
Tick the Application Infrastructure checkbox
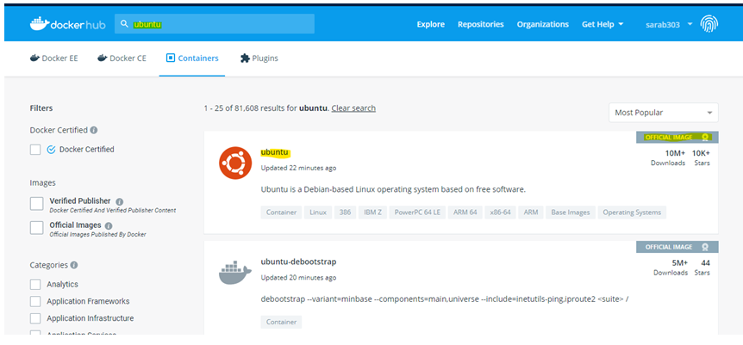(x=35, y=318)
